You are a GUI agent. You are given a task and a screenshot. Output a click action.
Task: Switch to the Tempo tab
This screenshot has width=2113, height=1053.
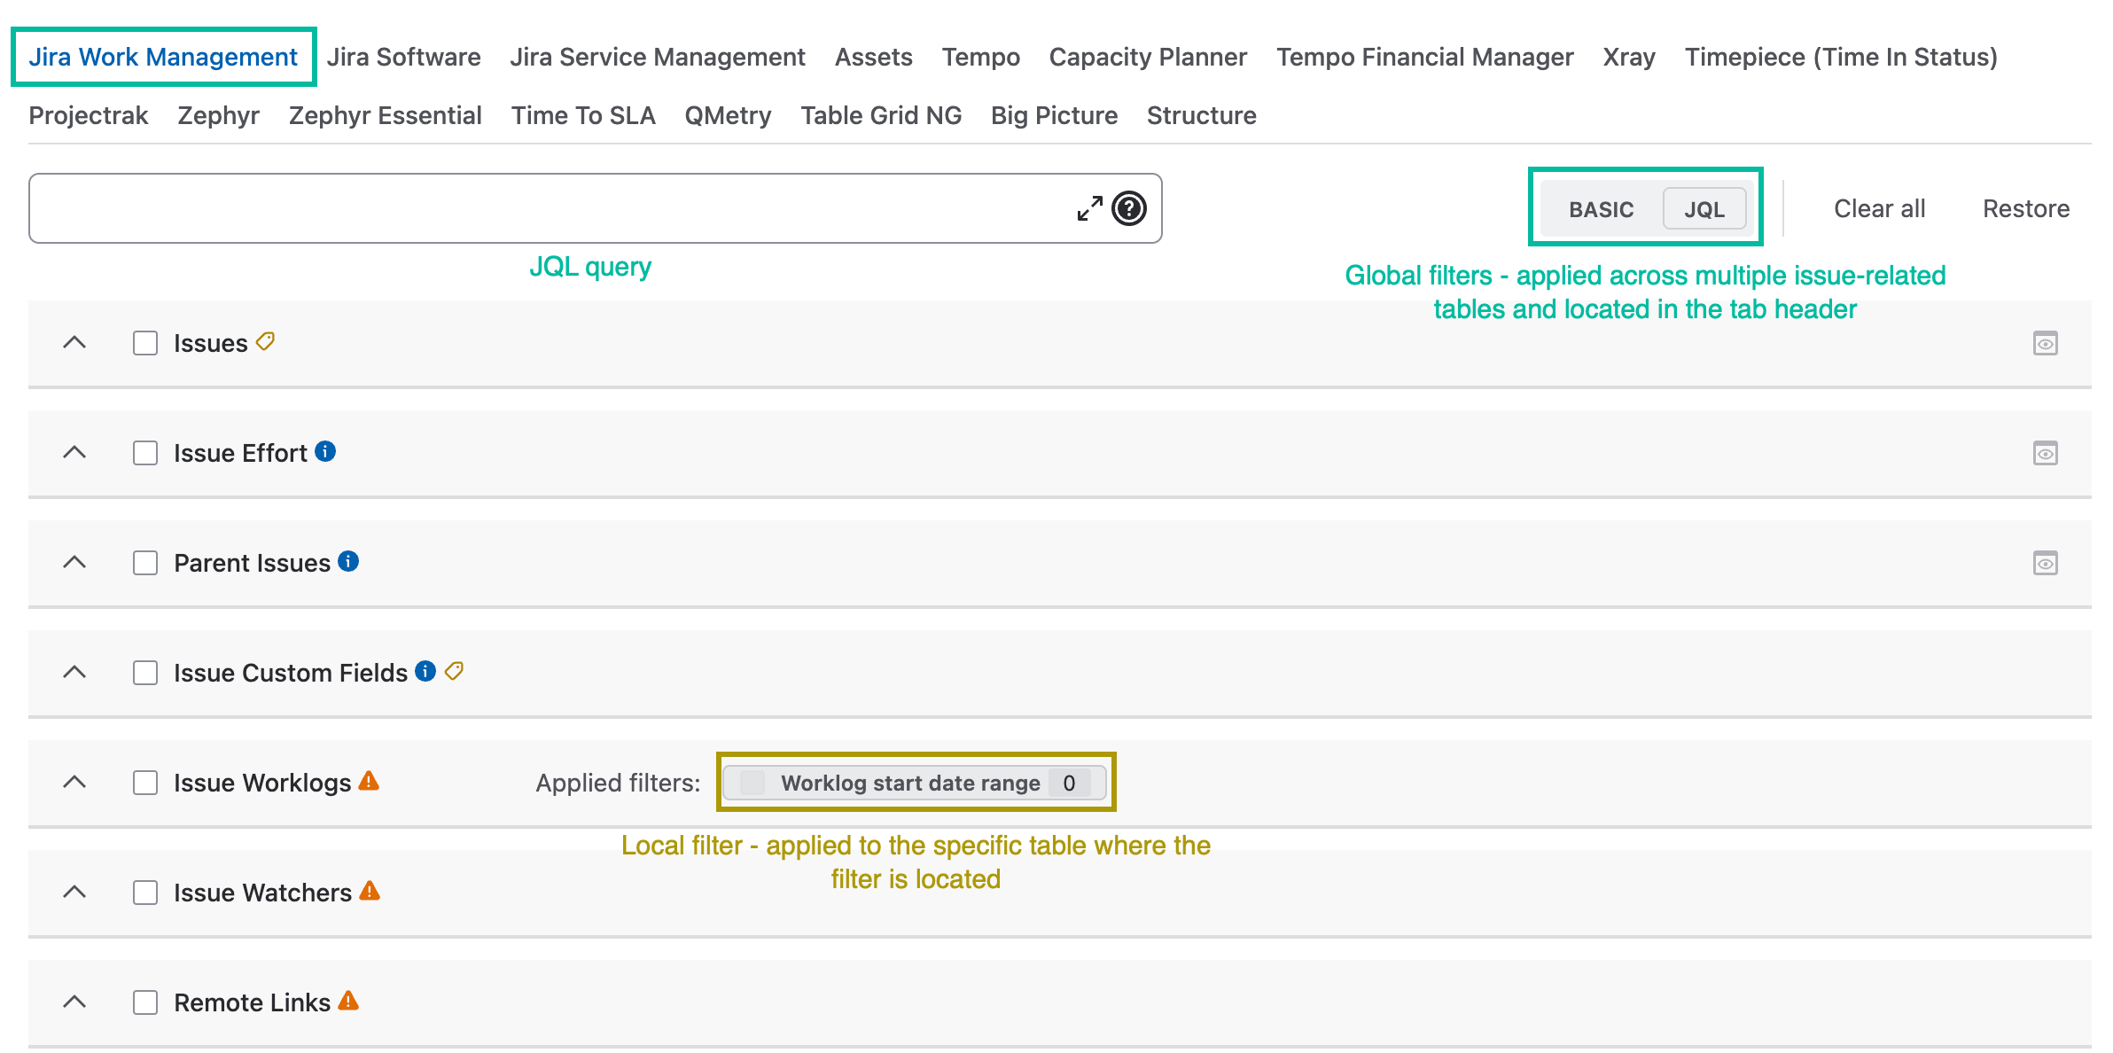click(x=980, y=57)
